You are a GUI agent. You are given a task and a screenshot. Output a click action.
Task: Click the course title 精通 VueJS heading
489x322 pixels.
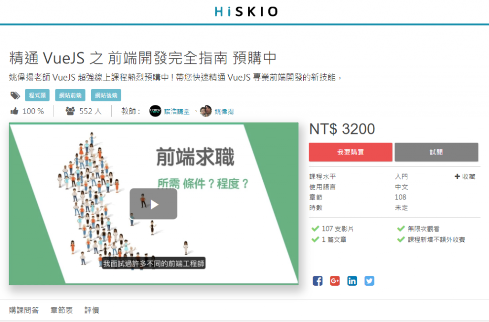point(143,58)
